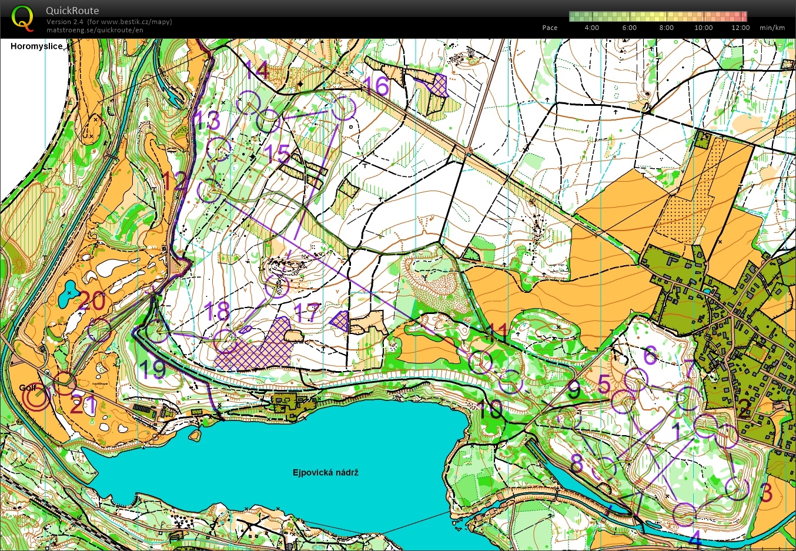Click the QuickRoute Q logo
Viewport: 796px width, 551px height.
pos(22,18)
